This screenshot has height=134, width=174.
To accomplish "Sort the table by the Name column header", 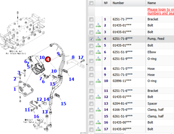I will (x=152, y=3).
